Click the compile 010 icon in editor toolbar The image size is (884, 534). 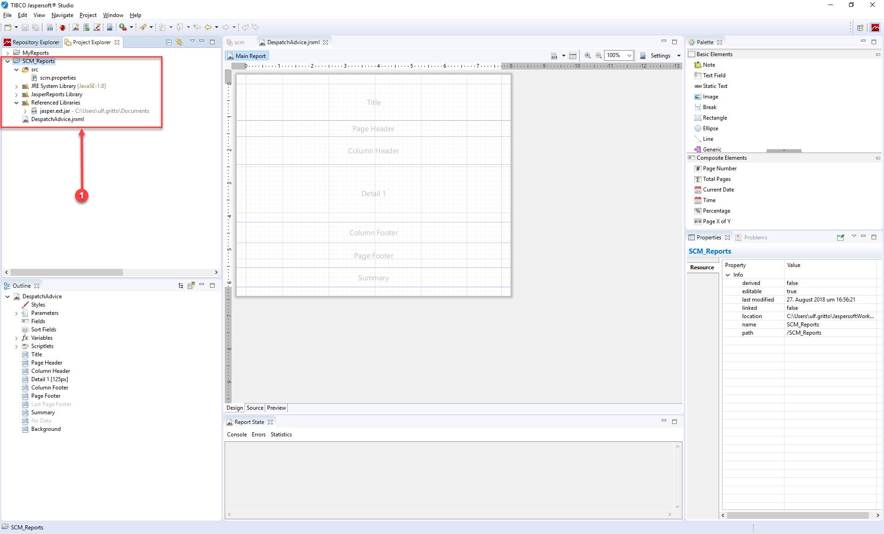[554, 56]
